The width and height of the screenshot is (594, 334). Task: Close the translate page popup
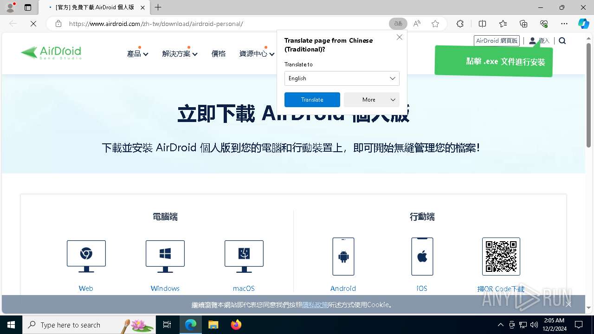coord(400,37)
